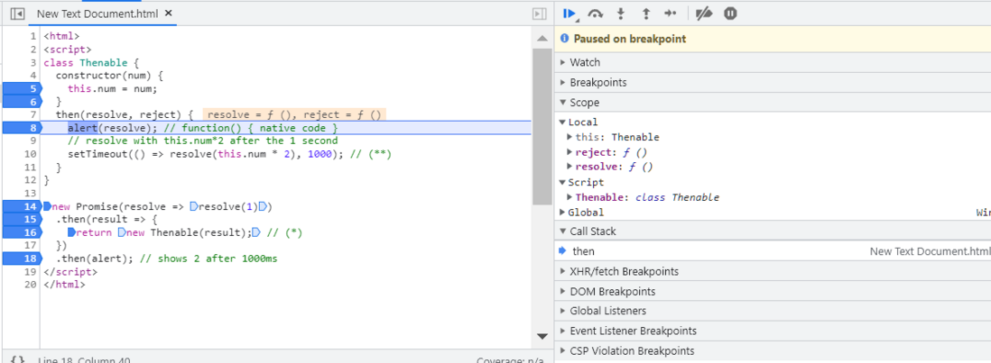Set breakpoint on line number 10
This screenshot has height=363, width=991.
tap(32, 154)
